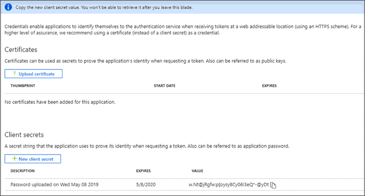Screen dimensions: 365x196
Task: Click the paragraph beginning 'Credentials enable applications'
Action: click(183, 30)
